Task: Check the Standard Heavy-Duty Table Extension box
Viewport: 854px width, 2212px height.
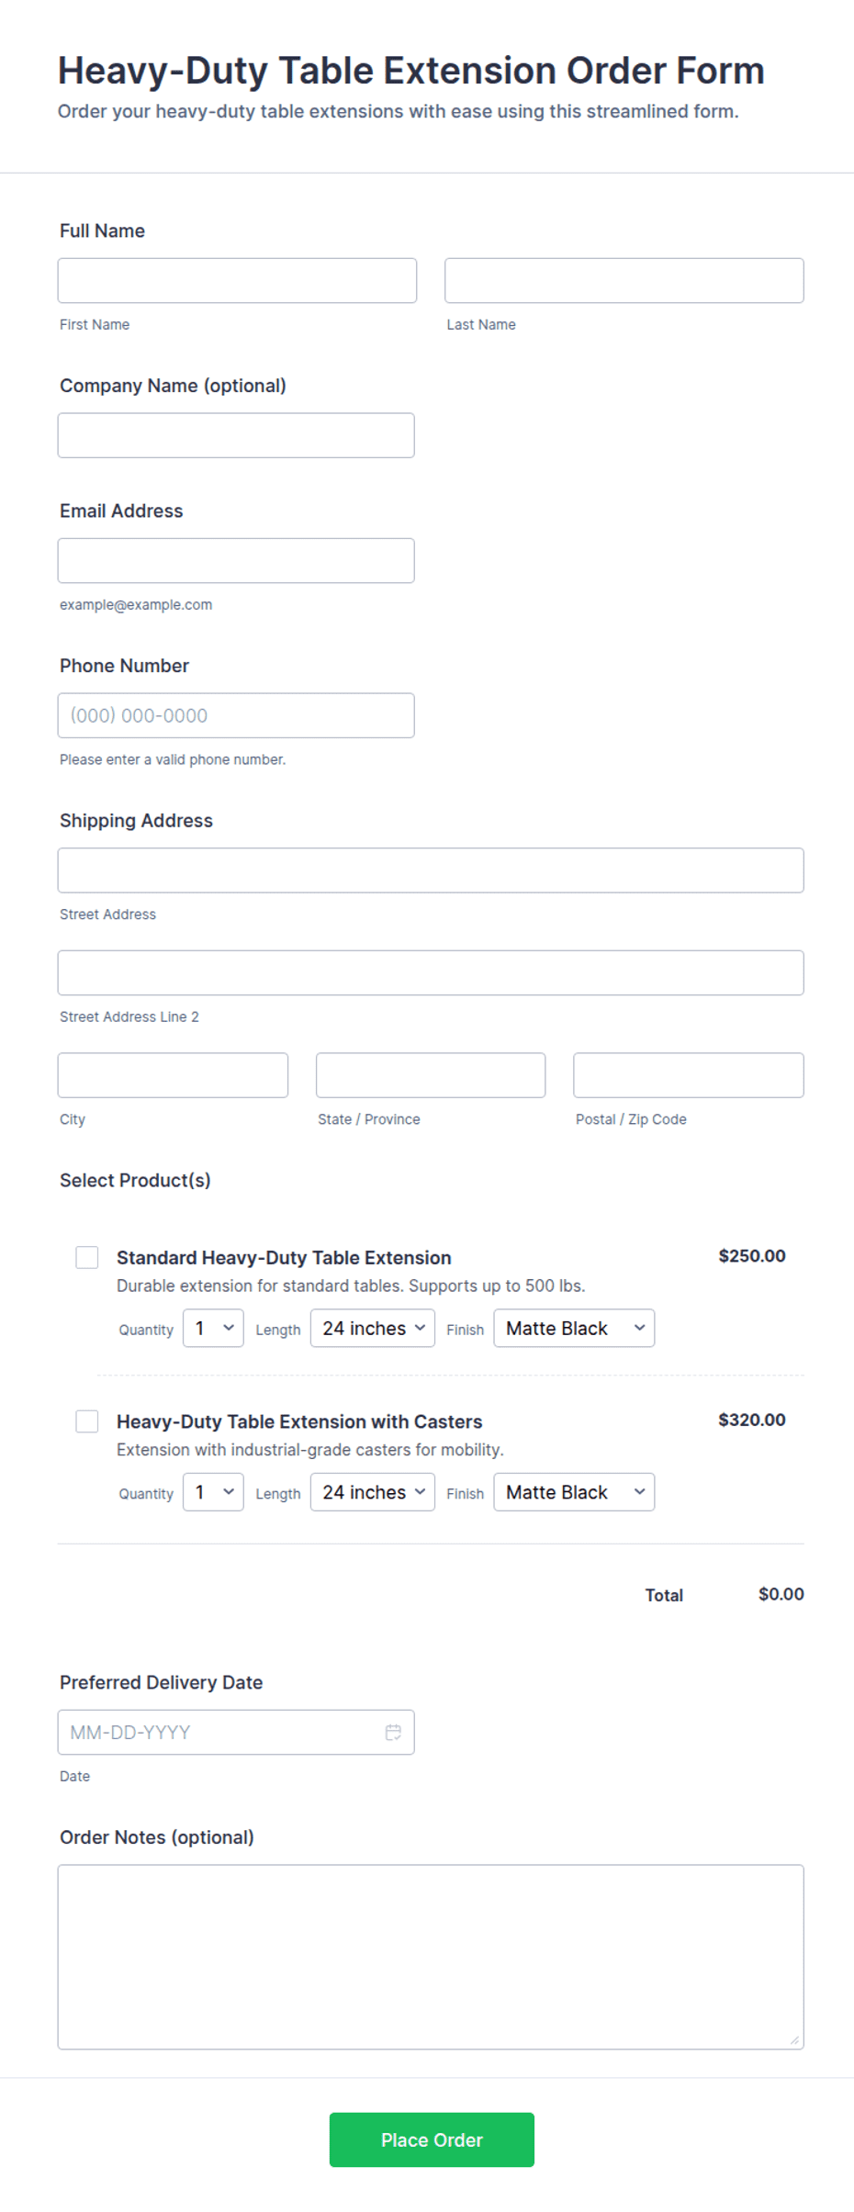Action: point(87,1257)
